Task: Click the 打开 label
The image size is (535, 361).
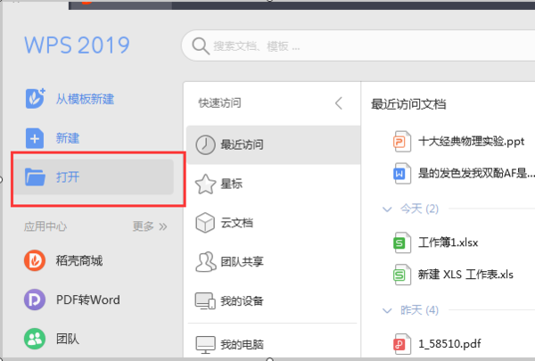Action: (x=68, y=177)
